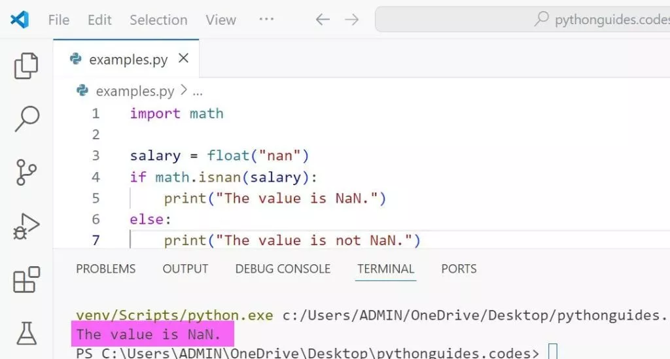Expand the breadcrumb ellipsis after examples.py

pyautogui.click(x=198, y=92)
